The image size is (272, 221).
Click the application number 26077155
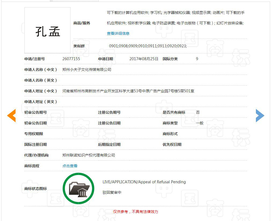coord(71,59)
